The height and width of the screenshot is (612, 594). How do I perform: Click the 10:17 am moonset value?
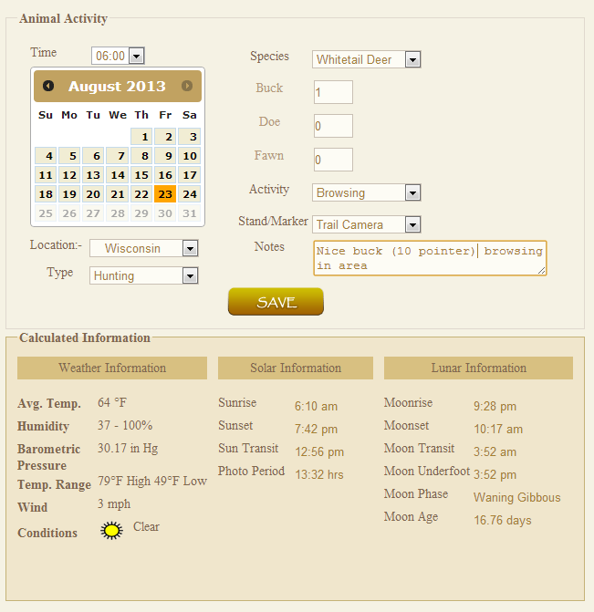pos(498,429)
